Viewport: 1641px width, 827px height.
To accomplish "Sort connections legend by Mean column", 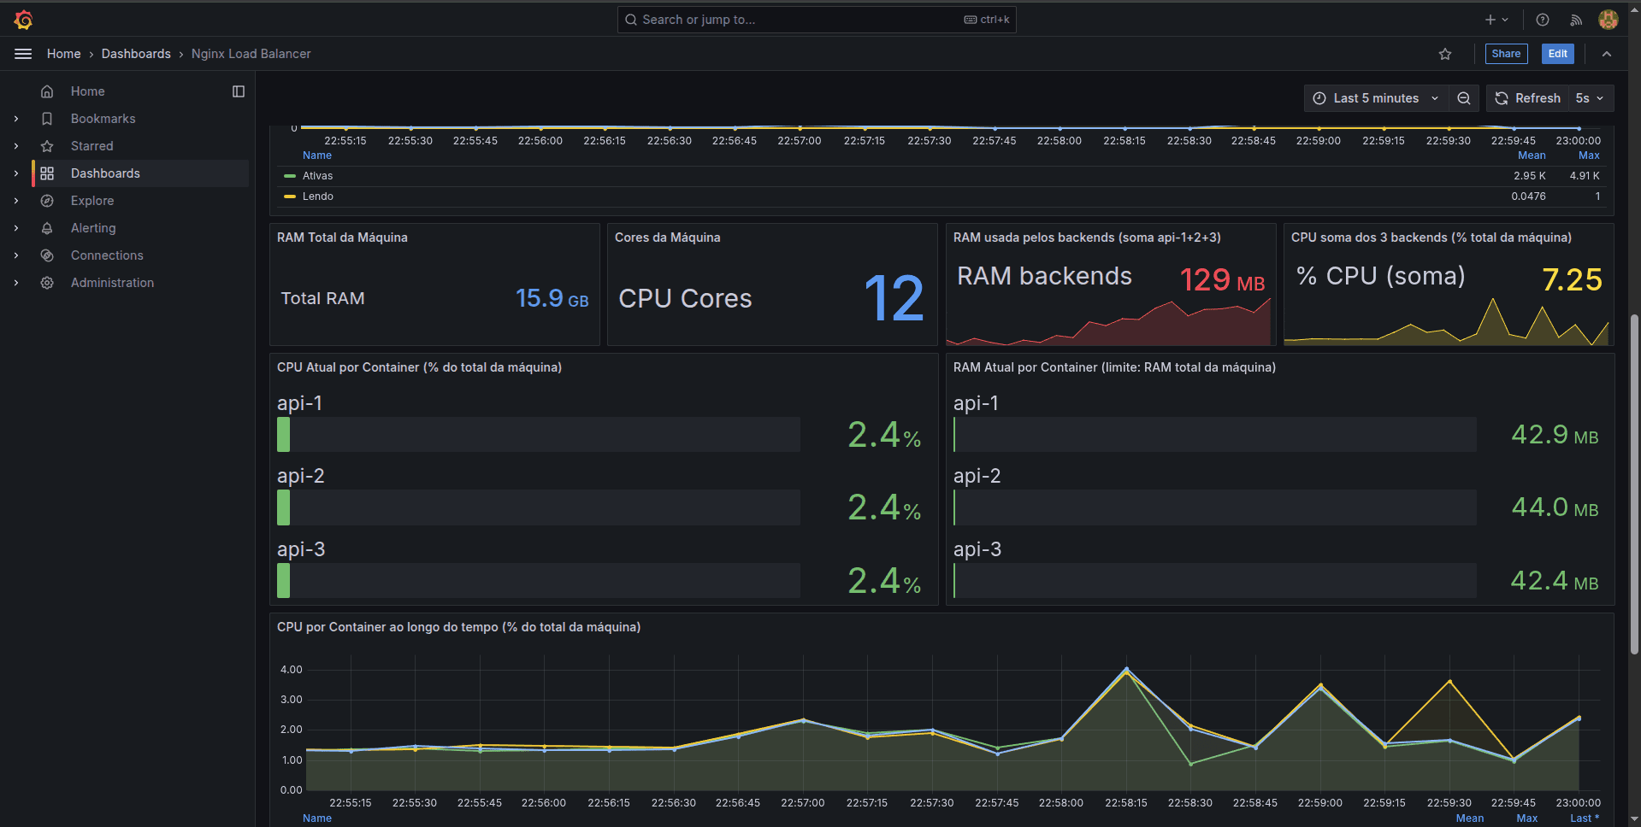I will pyautogui.click(x=1532, y=155).
